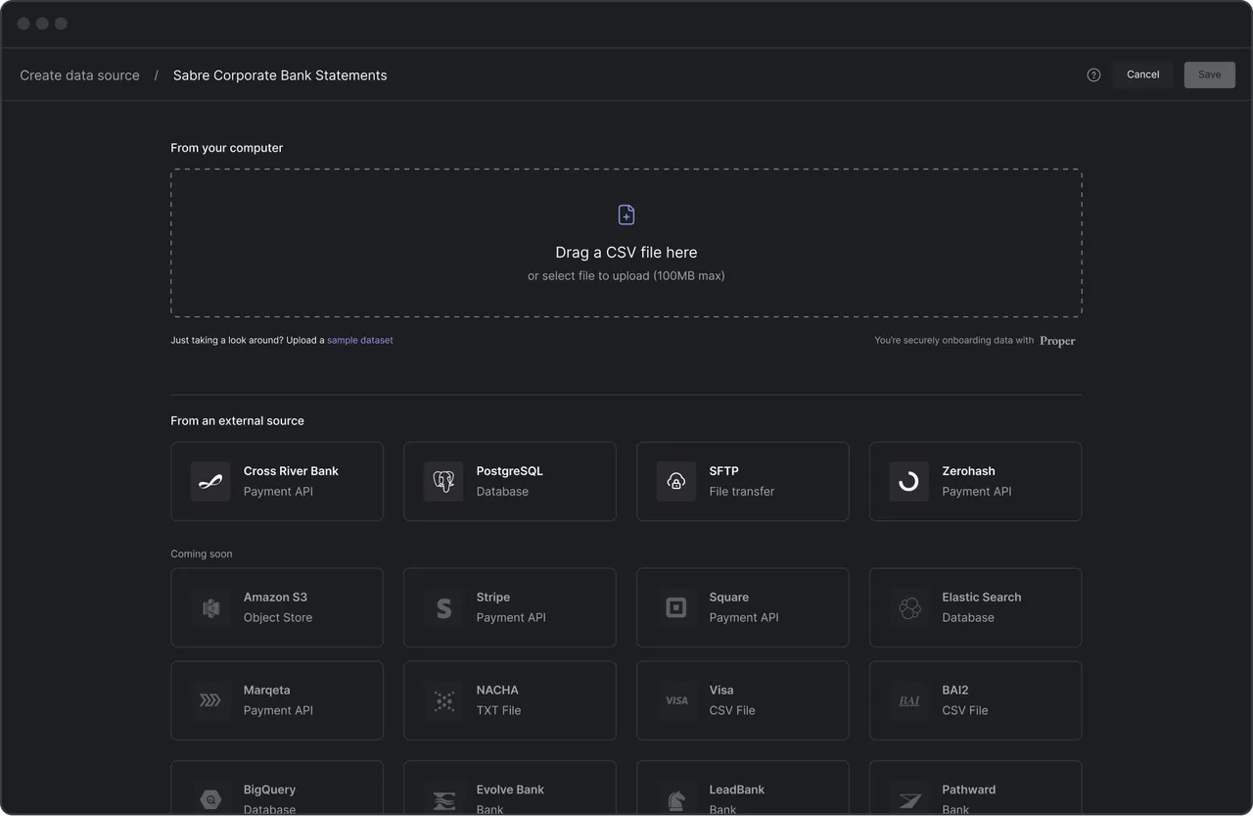Click the Amazon S3 icon
The image size is (1253, 816).
click(x=210, y=607)
